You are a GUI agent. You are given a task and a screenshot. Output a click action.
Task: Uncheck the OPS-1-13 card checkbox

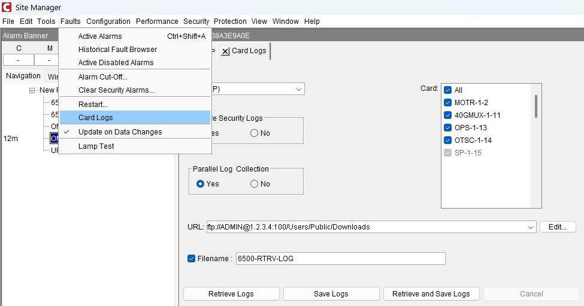tap(448, 128)
